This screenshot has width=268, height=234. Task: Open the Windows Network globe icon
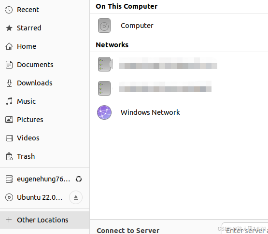[x=104, y=112]
